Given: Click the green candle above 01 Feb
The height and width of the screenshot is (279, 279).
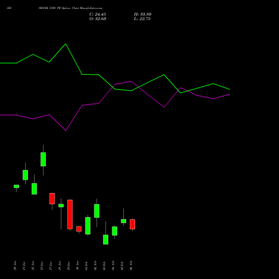Looking at the screenshot, I should (x=88, y=225).
